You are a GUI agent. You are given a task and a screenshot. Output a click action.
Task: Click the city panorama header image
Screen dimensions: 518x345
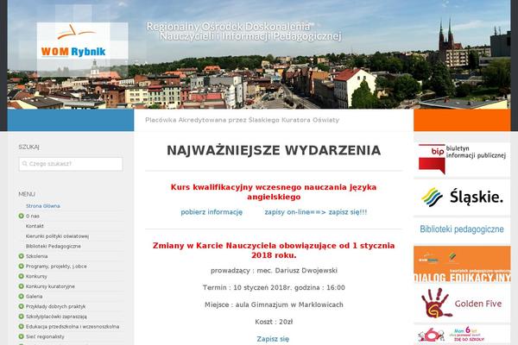tap(259, 54)
